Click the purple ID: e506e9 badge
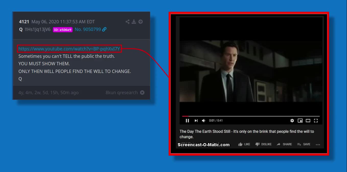This screenshot has height=172, width=347. 63,30
